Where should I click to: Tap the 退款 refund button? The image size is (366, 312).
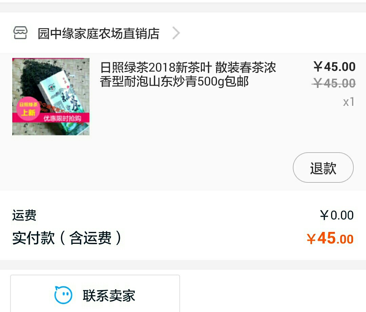point(323,168)
